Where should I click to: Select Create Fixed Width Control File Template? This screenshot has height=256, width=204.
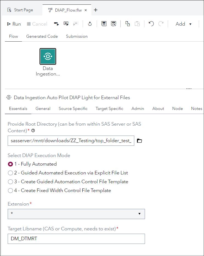(10, 190)
